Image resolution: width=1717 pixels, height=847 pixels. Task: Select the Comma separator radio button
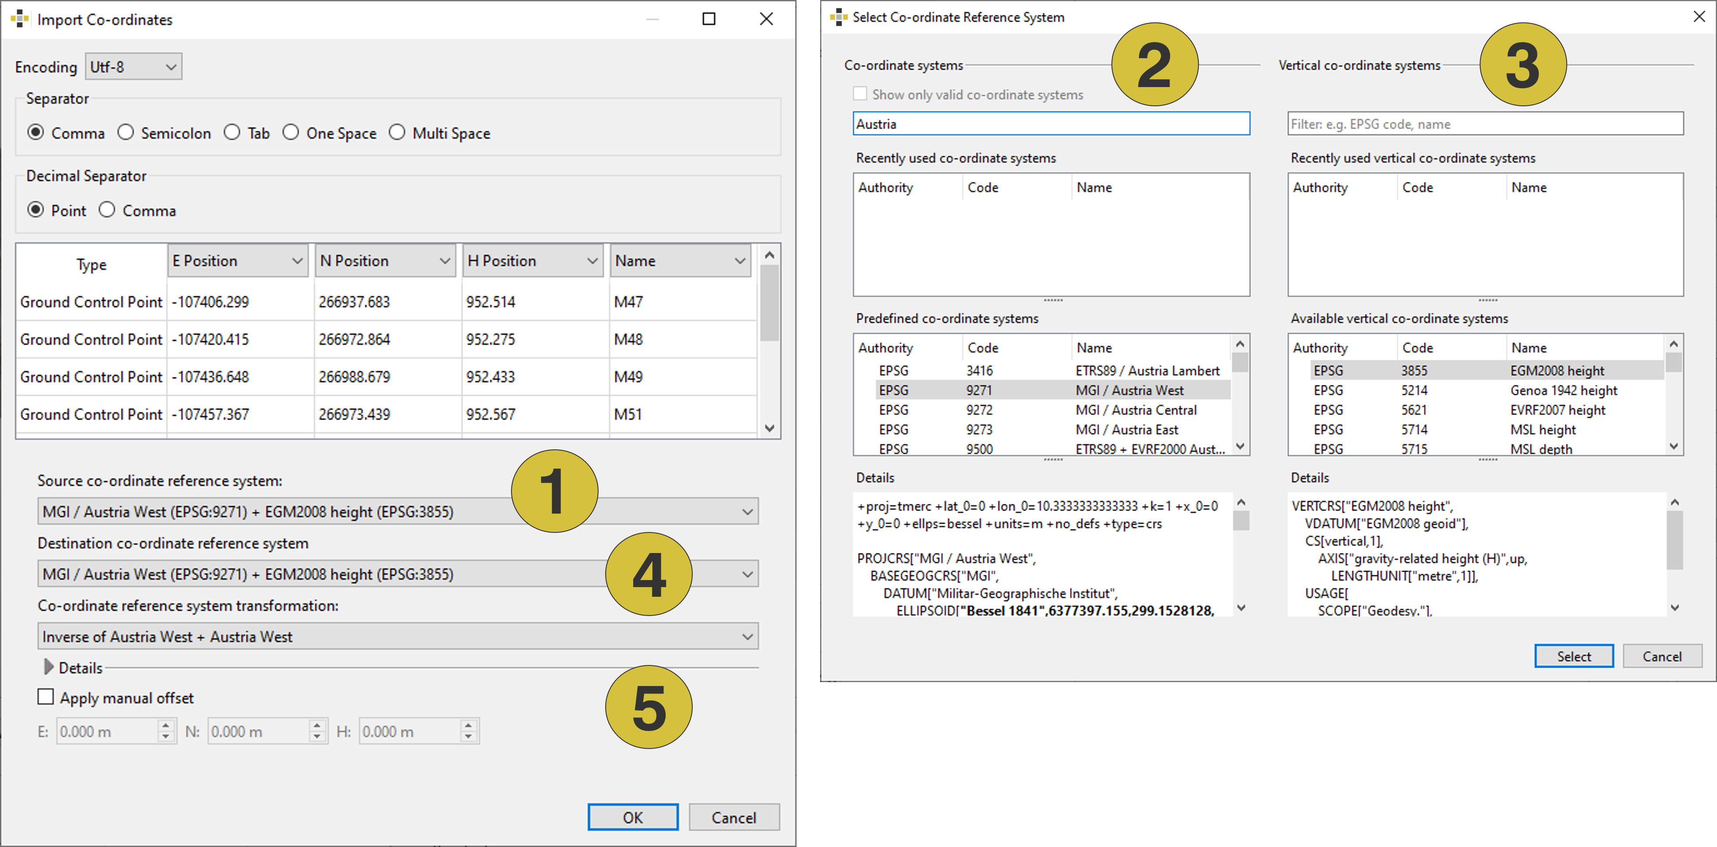pos(35,133)
